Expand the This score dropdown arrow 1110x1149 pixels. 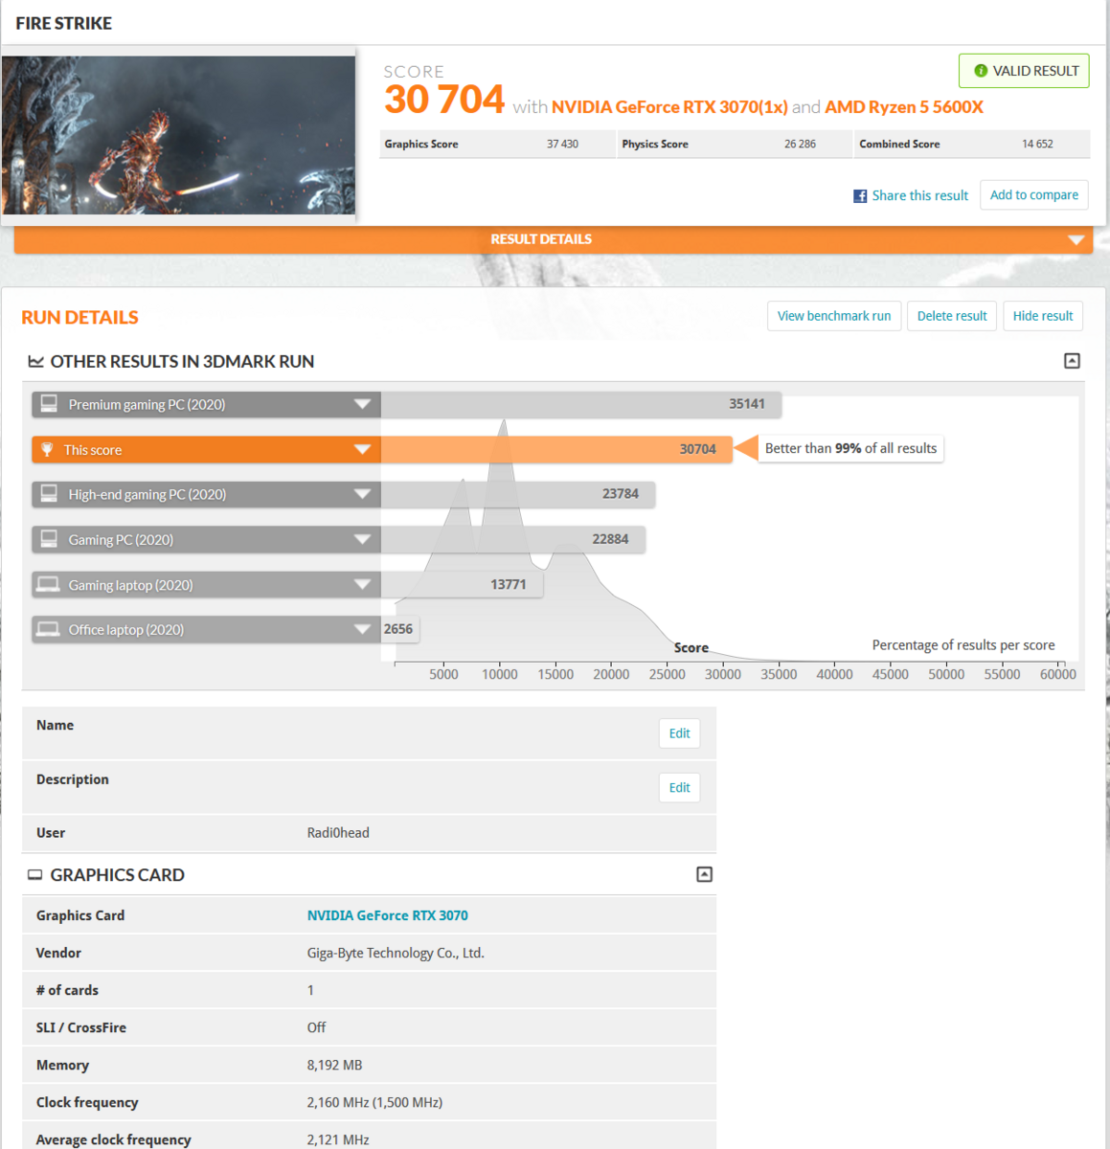click(362, 449)
